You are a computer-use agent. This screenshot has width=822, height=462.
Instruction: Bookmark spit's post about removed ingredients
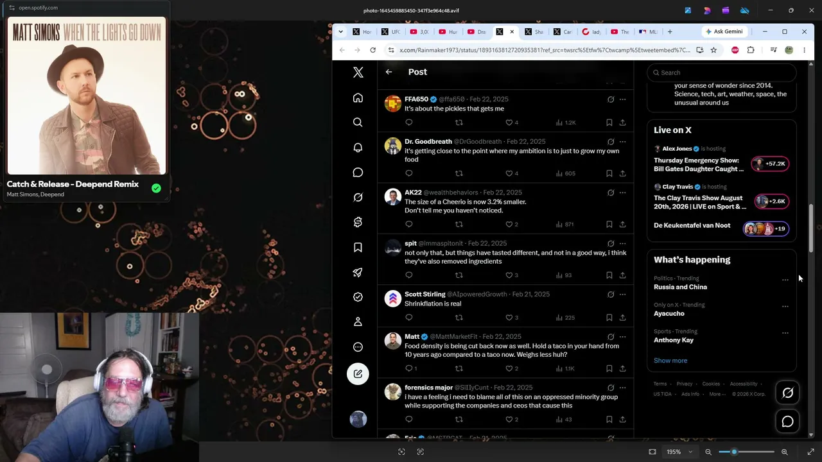pos(609,275)
